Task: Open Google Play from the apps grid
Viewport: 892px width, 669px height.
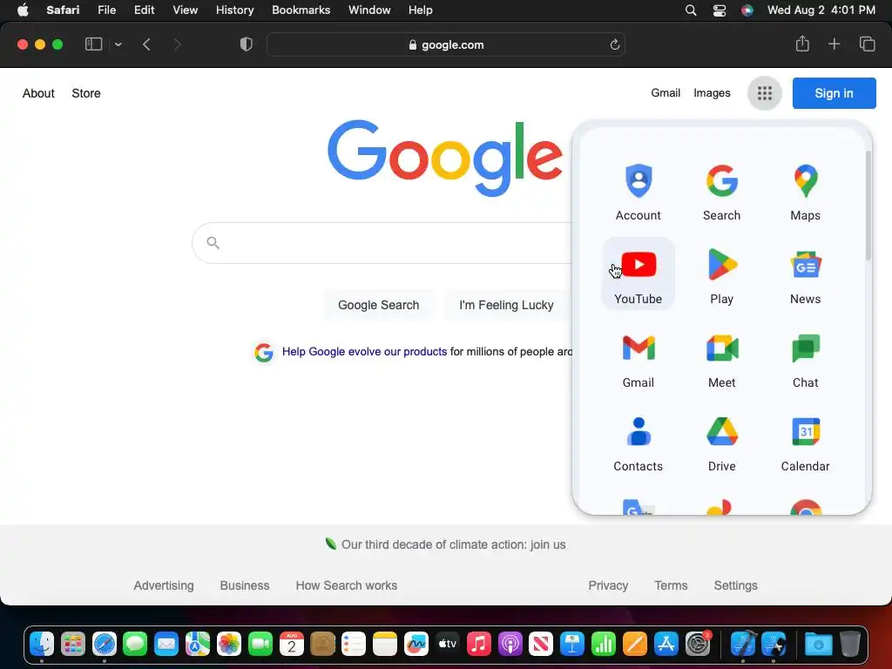Action: point(721,274)
